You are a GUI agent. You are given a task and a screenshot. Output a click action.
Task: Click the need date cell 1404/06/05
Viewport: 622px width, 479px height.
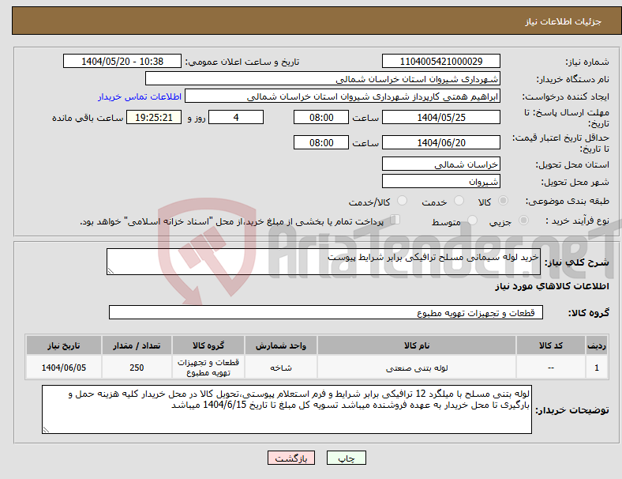coord(63,368)
